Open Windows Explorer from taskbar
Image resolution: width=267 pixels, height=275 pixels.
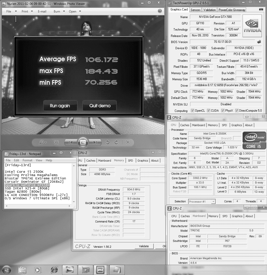click(22, 270)
